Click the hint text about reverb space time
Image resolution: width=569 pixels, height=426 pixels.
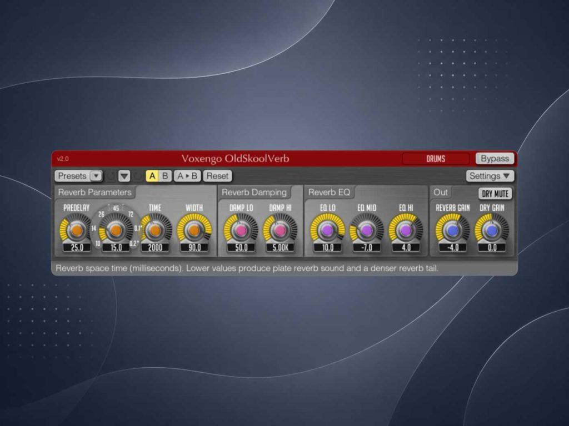point(247,268)
